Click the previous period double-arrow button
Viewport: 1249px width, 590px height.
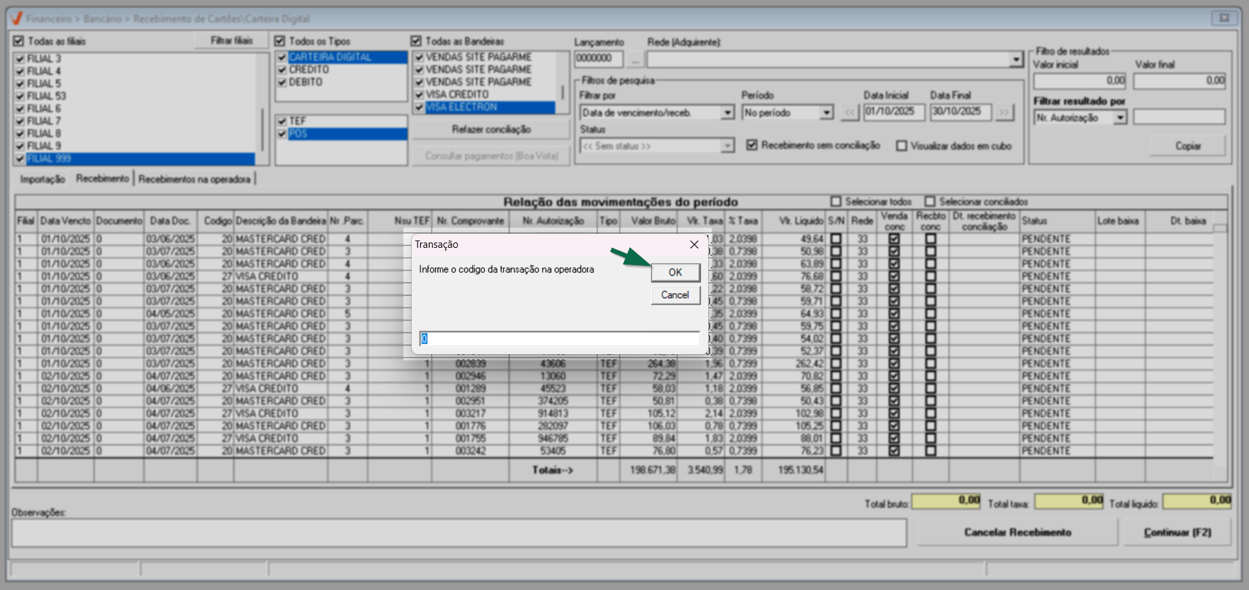(849, 113)
